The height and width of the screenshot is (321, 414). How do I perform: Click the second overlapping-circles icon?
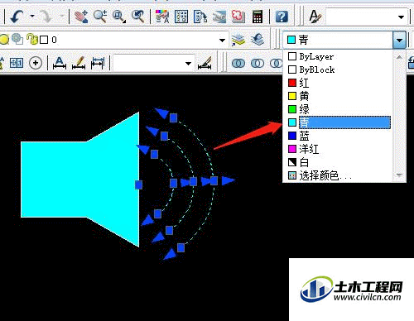tap(258, 63)
